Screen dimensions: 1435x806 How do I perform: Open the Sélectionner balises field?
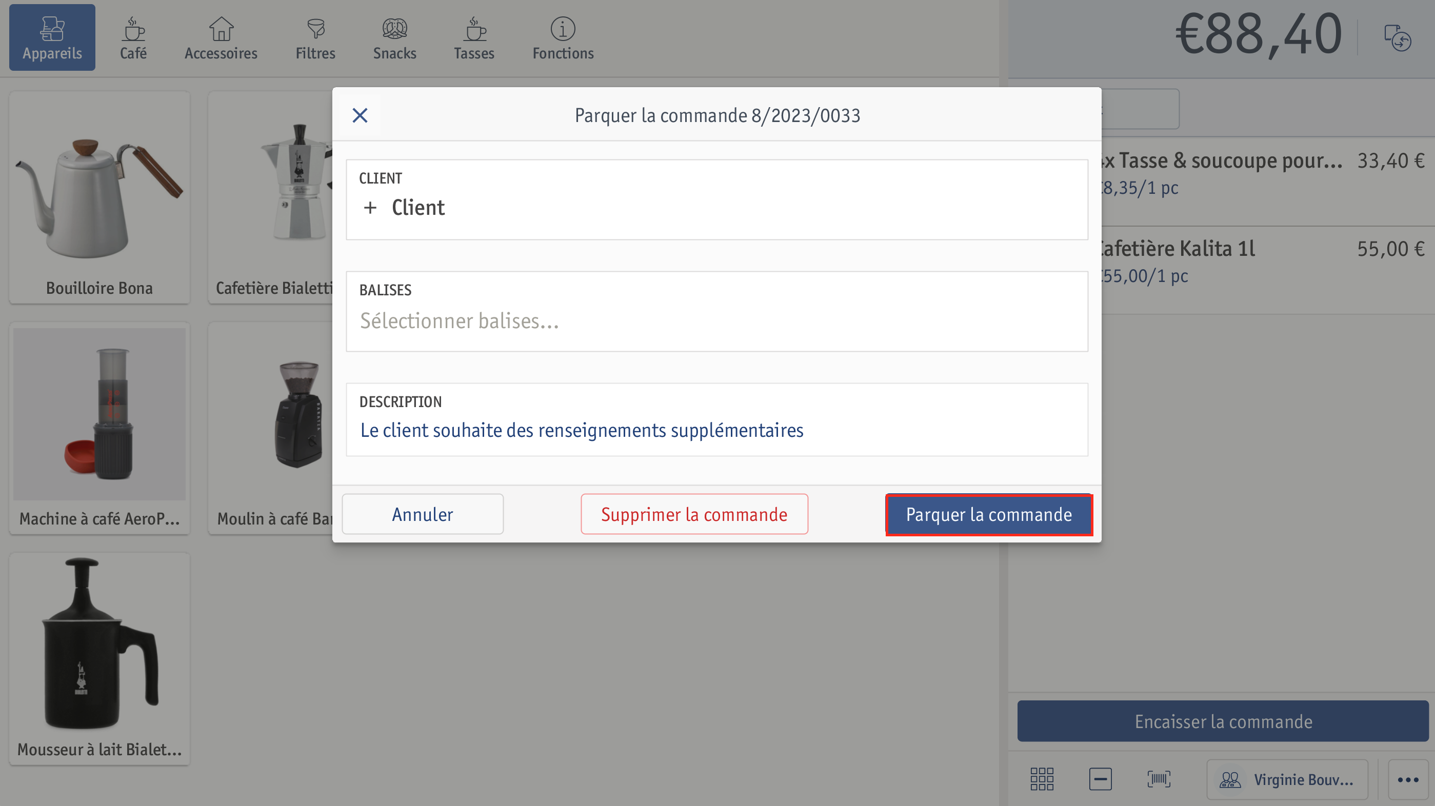pos(716,311)
